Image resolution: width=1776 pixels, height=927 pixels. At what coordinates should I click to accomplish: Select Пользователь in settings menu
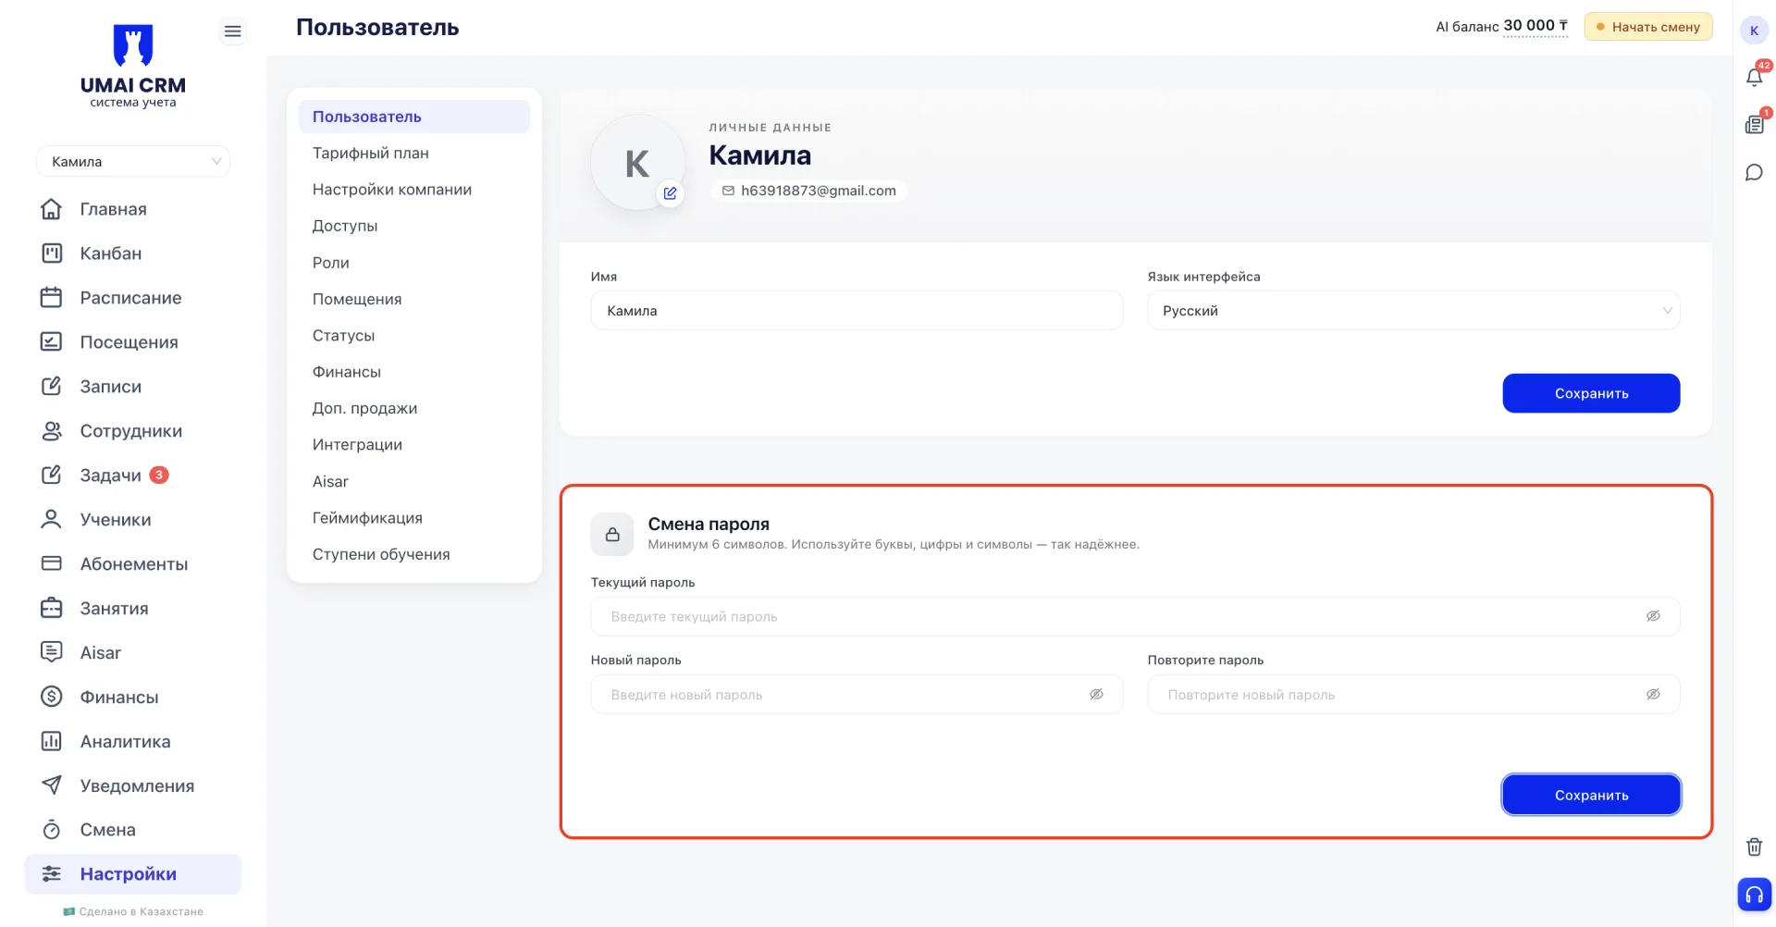tap(413, 117)
